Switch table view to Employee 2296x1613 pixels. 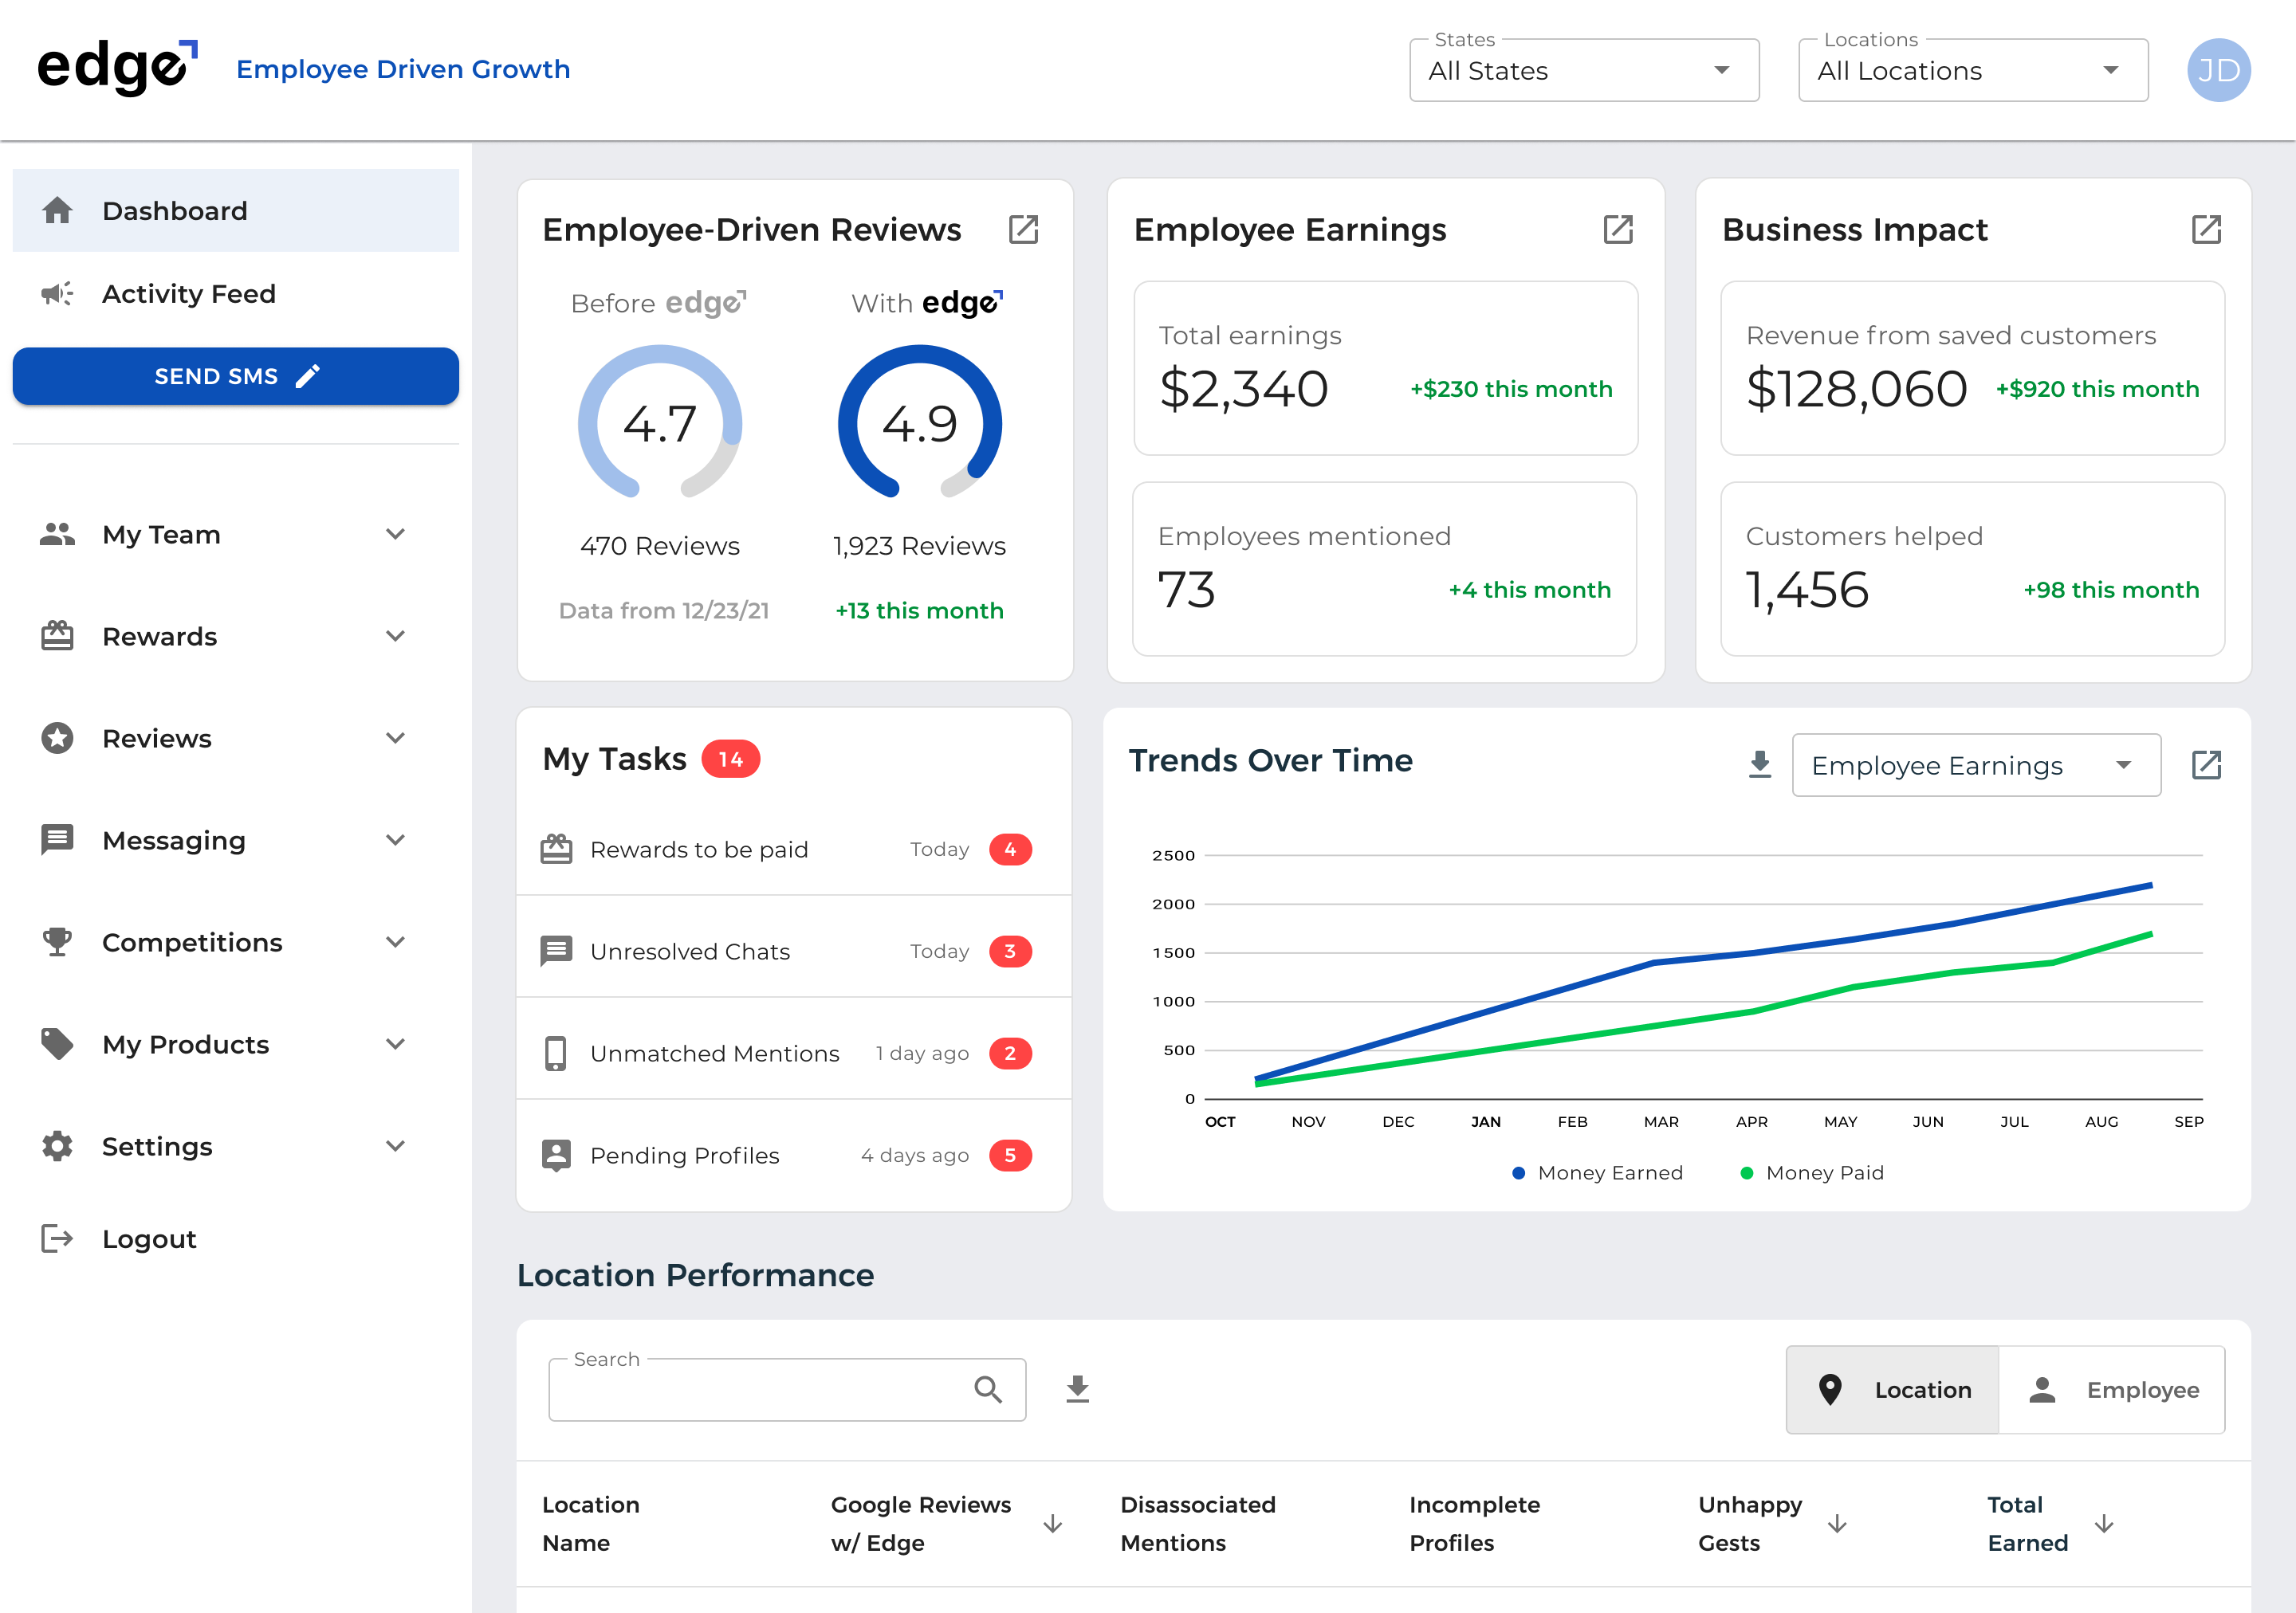coord(2112,1390)
